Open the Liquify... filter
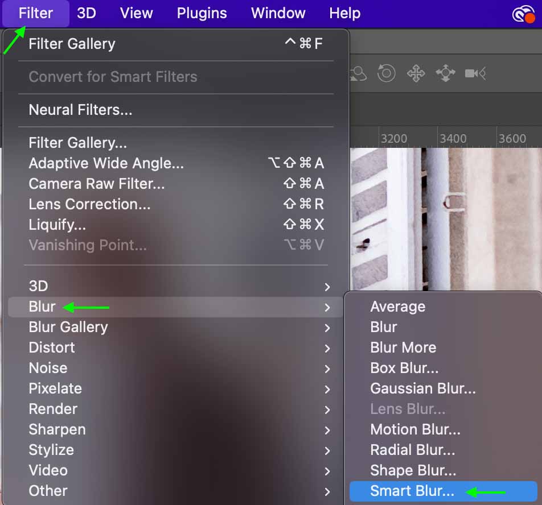Image resolution: width=542 pixels, height=505 pixels. pyautogui.click(x=176, y=225)
